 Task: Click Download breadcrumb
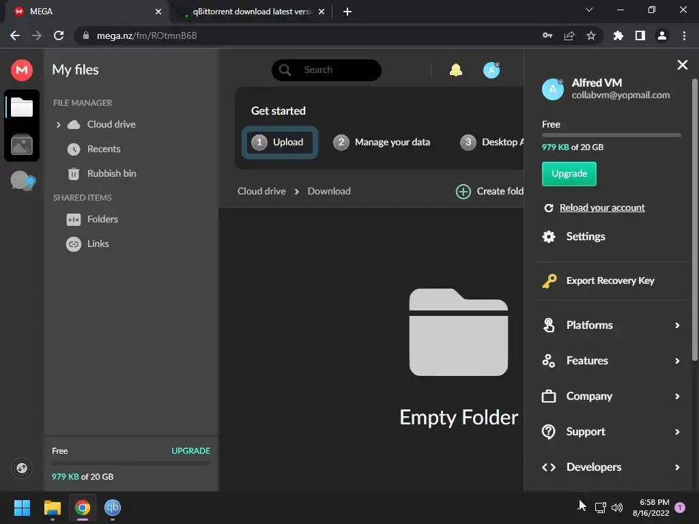coord(329,191)
